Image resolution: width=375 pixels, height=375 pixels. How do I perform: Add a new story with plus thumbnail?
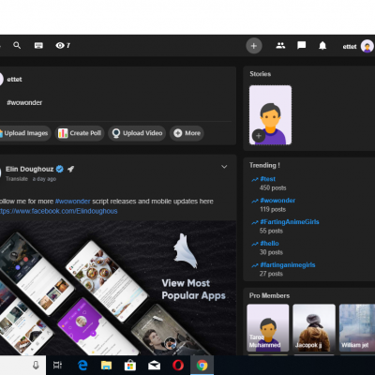click(270, 115)
